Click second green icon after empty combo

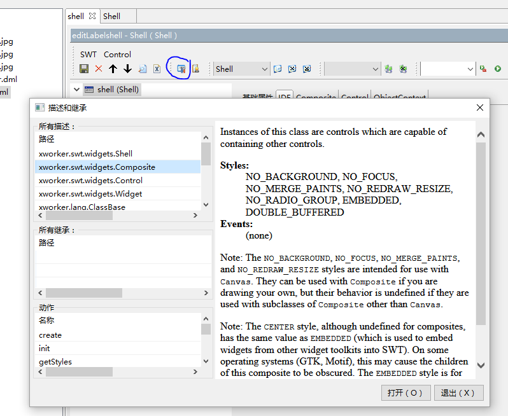(403, 69)
